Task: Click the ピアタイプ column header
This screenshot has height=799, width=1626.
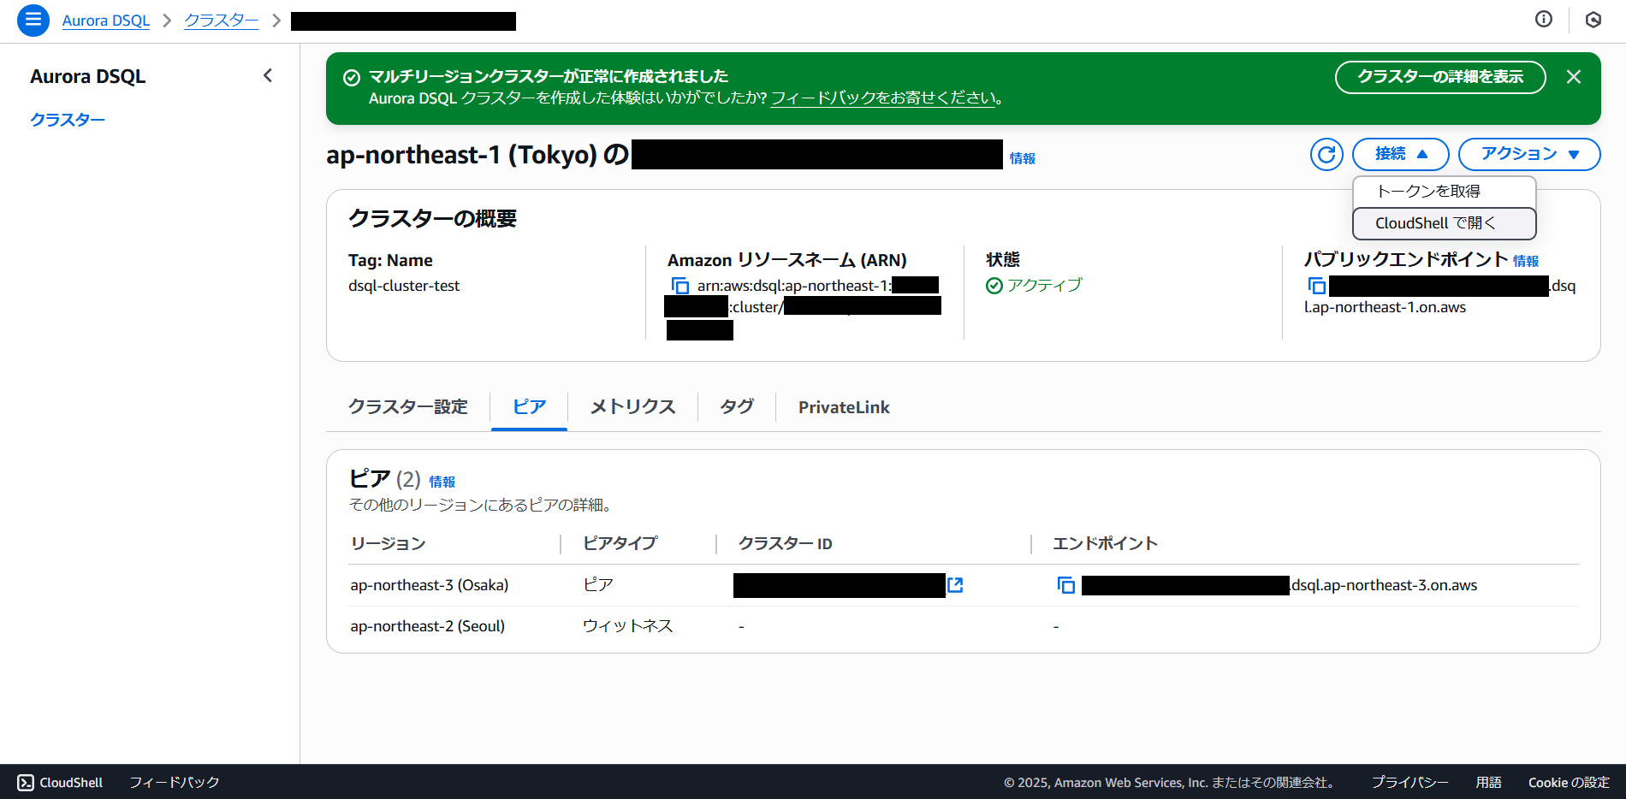Action: pyautogui.click(x=620, y=544)
